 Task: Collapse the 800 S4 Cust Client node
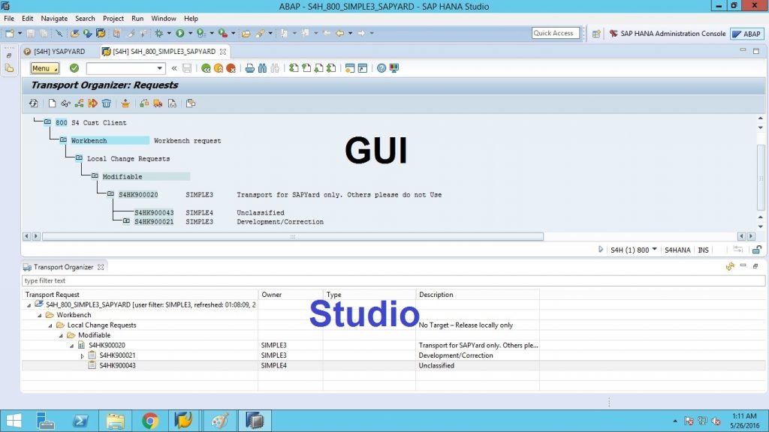click(47, 122)
